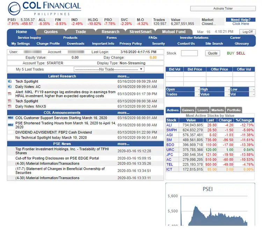Image resolution: width=262 pixels, height=231 pixels.
Task: Open My Settings
Action: (21, 43)
